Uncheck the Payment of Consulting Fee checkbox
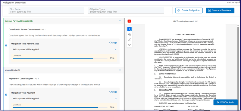Image resolution: width=241 pixels, height=111 pixels. click(6, 94)
